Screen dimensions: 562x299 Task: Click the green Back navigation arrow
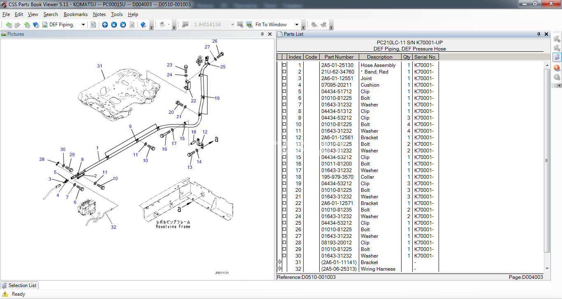[x=9, y=25]
